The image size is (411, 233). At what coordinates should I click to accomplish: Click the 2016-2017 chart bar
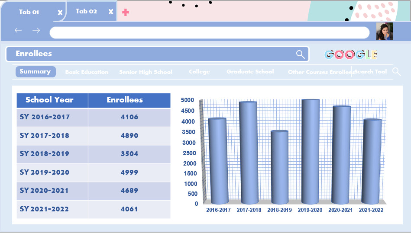(x=217, y=161)
